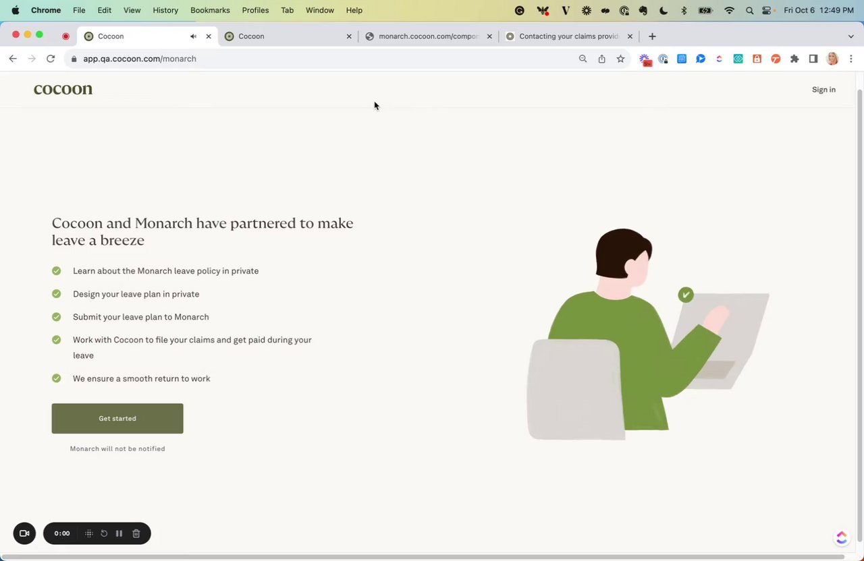This screenshot has width=864, height=561.
Task: Click 'Submit your leave plan to Monarch' text
Action: click(141, 317)
